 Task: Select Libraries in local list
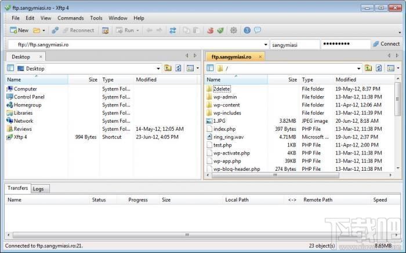23,113
